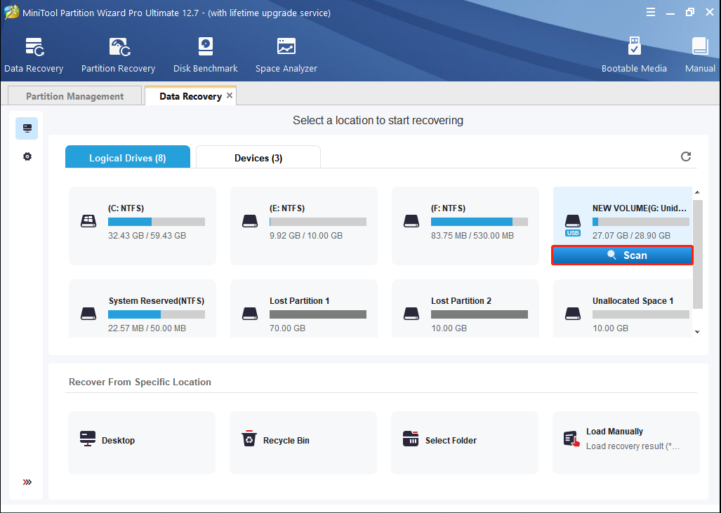Image resolution: width=721 pixels, height=513 pixels.
Task: Open the hamburger menu in title bar
Action: tap(651, 13)
